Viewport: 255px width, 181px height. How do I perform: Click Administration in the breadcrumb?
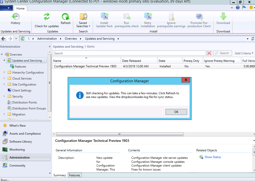coord(47,39)
